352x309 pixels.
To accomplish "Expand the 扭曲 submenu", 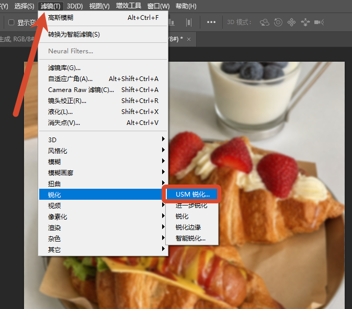I will pyautogui.click(x=103, y=184).
